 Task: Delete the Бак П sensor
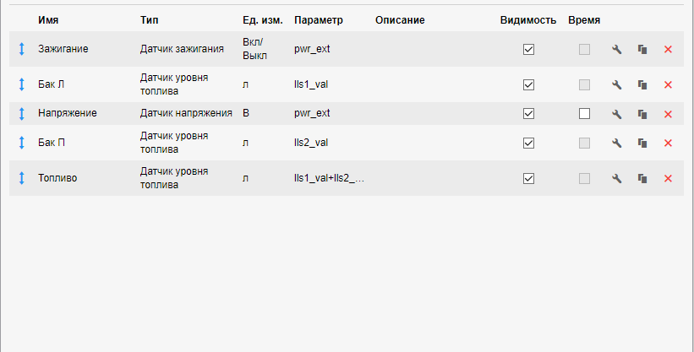click(x=668, y=143)
